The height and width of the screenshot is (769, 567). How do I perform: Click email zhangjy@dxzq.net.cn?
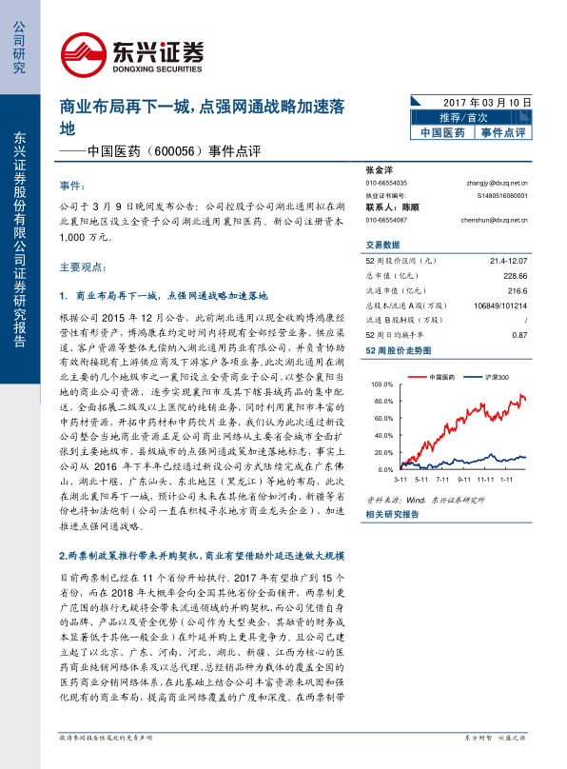497,183
